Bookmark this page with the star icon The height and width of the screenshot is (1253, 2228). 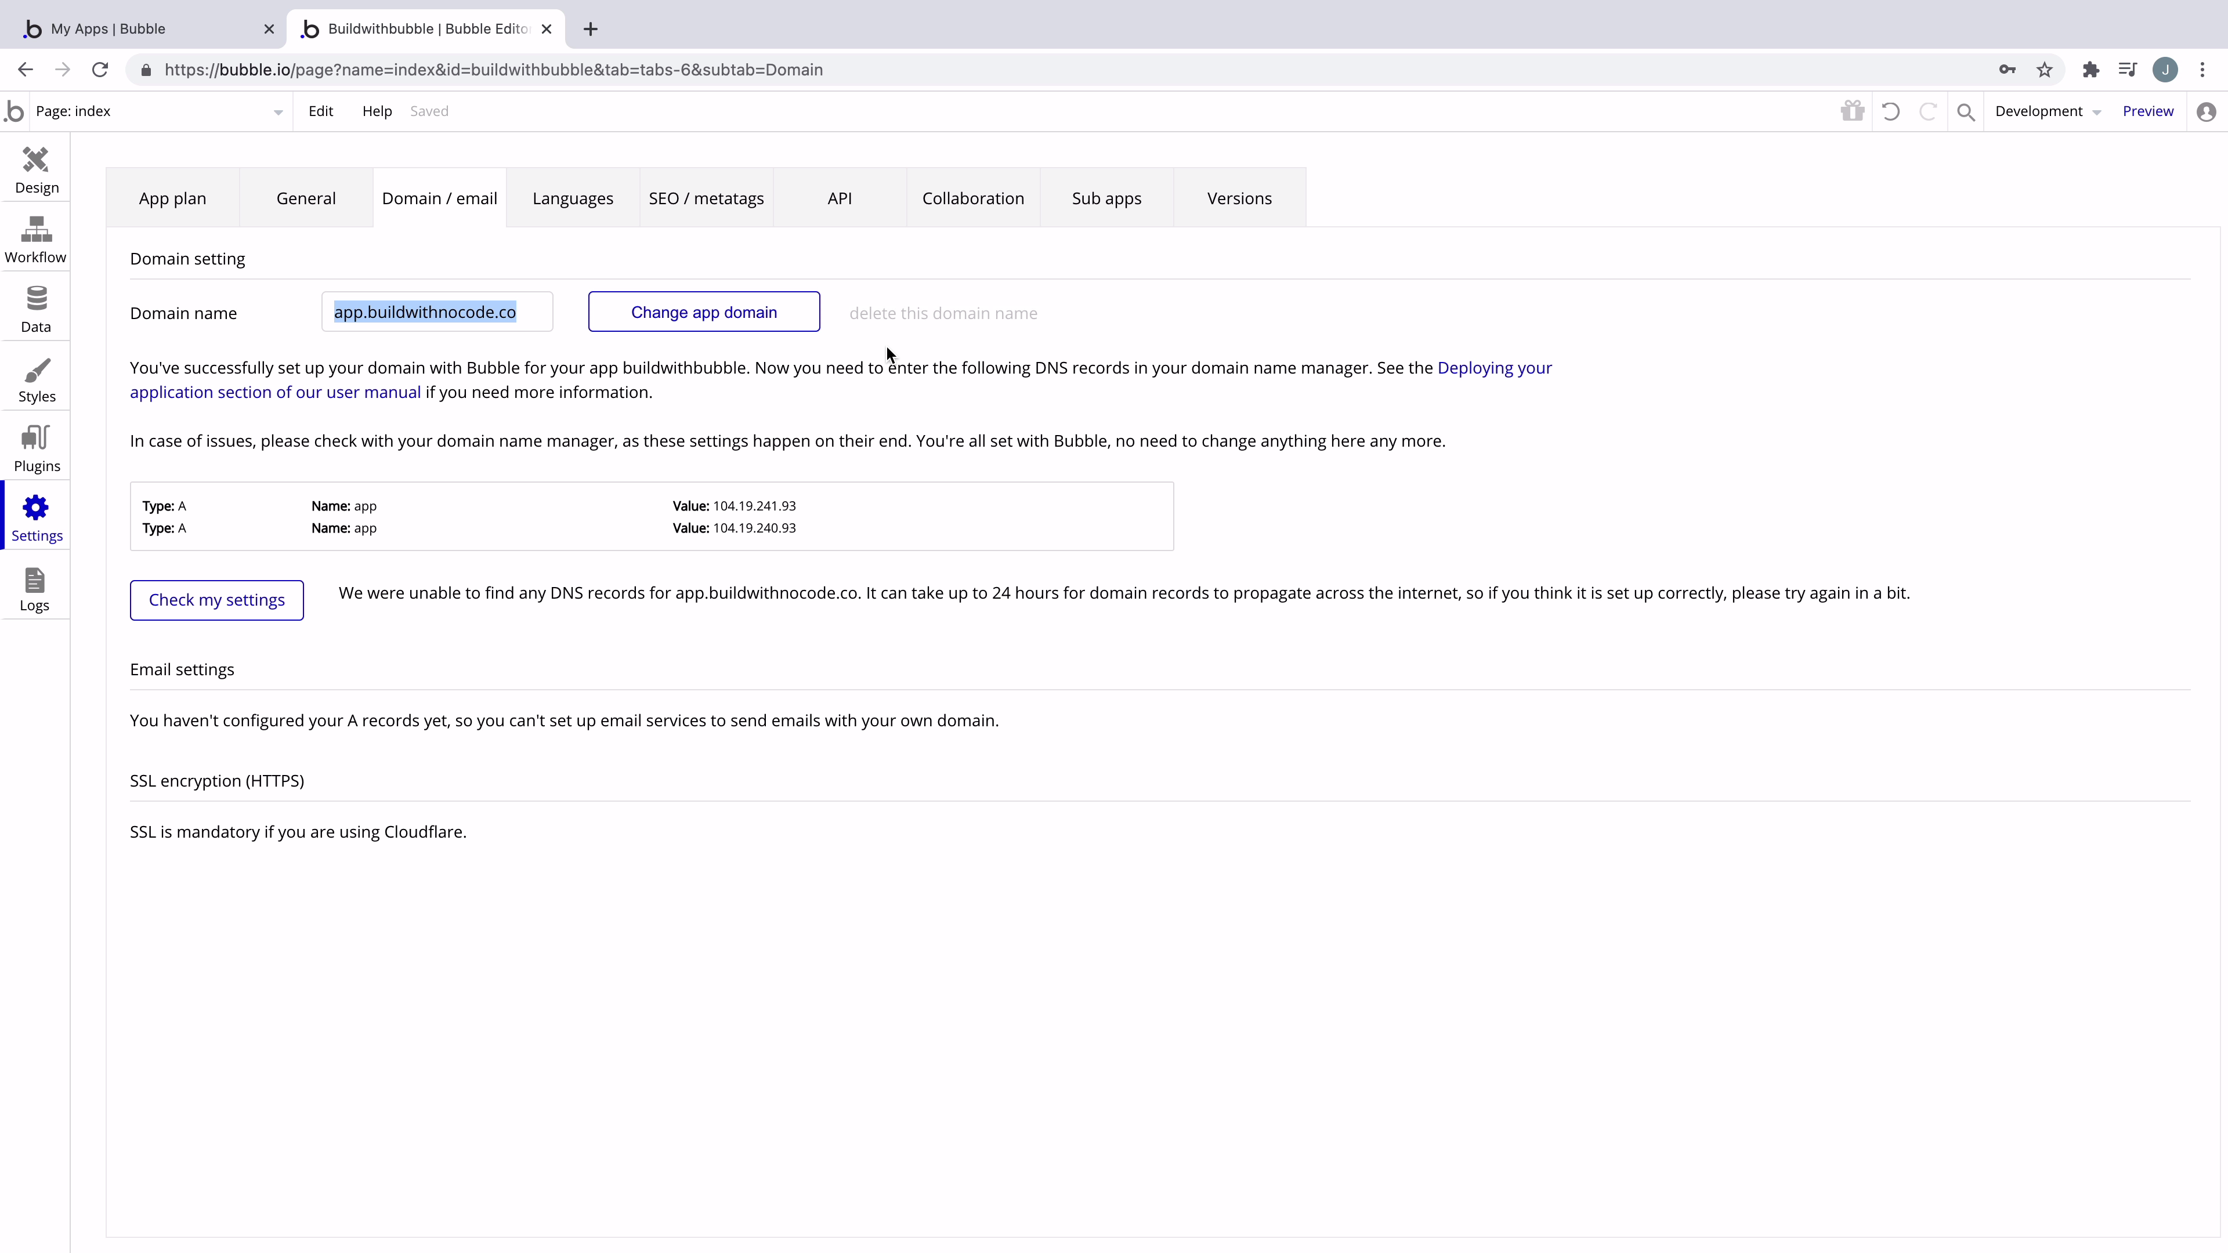[x=2045, y=70]
